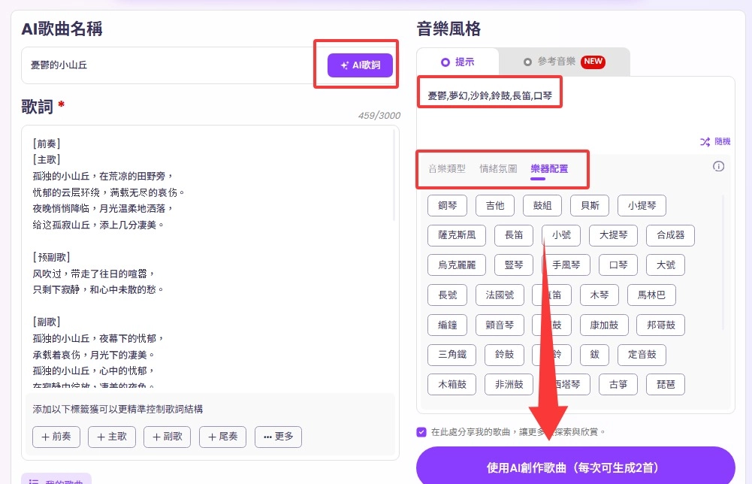
Task: Deselect the 長笛 flute instrument
Action: (514, 235)
